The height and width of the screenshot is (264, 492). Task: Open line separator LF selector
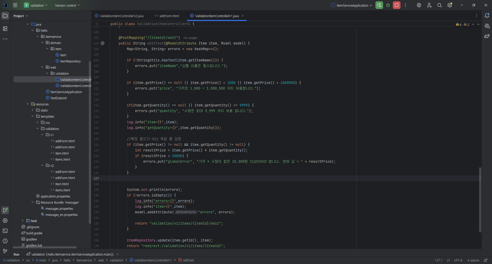click(448, 260)
